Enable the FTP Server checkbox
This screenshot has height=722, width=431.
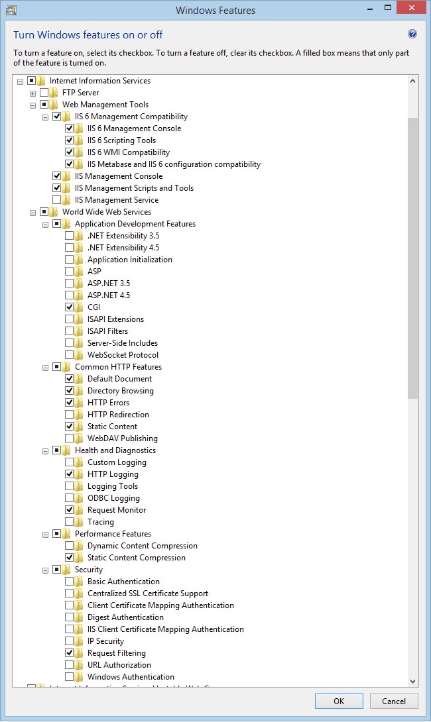pyautogui.click(x=44, y=93)
